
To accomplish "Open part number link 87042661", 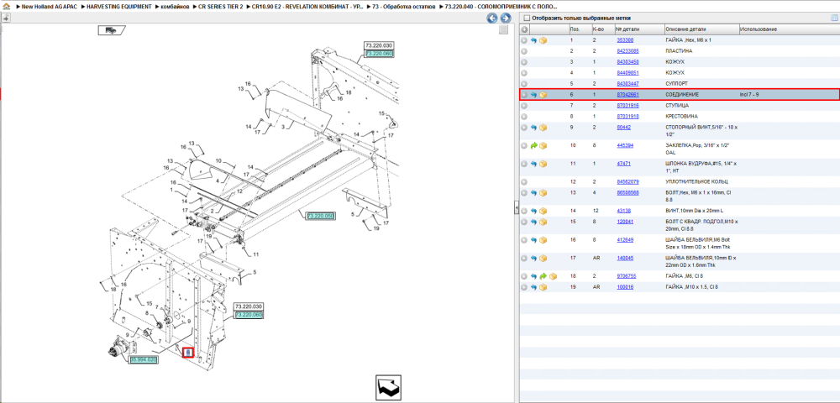I will [x=627, y=95].
